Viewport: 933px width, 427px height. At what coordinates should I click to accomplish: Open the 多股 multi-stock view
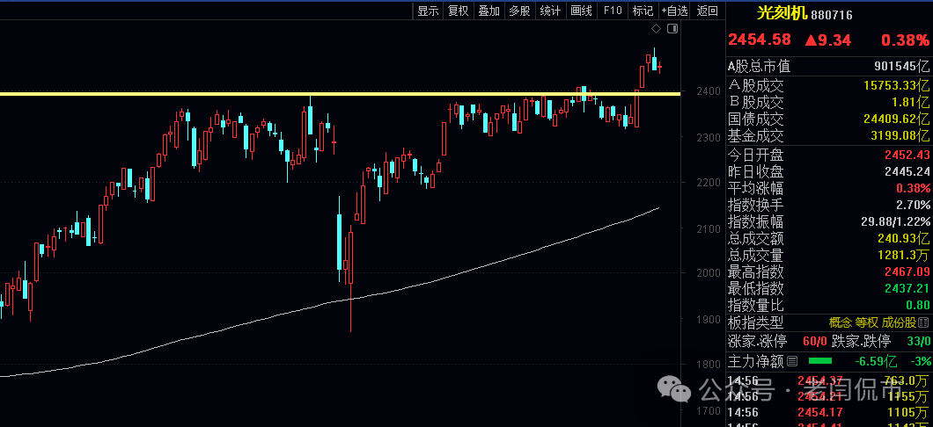coord(519,11)
